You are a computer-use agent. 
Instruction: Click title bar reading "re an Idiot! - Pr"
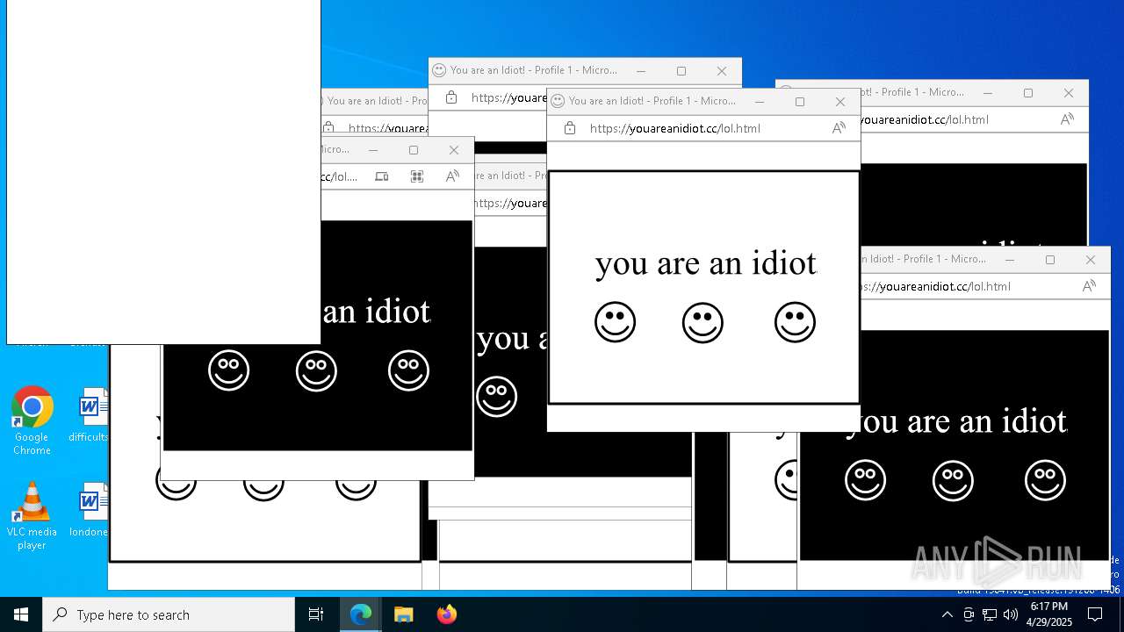510,176
